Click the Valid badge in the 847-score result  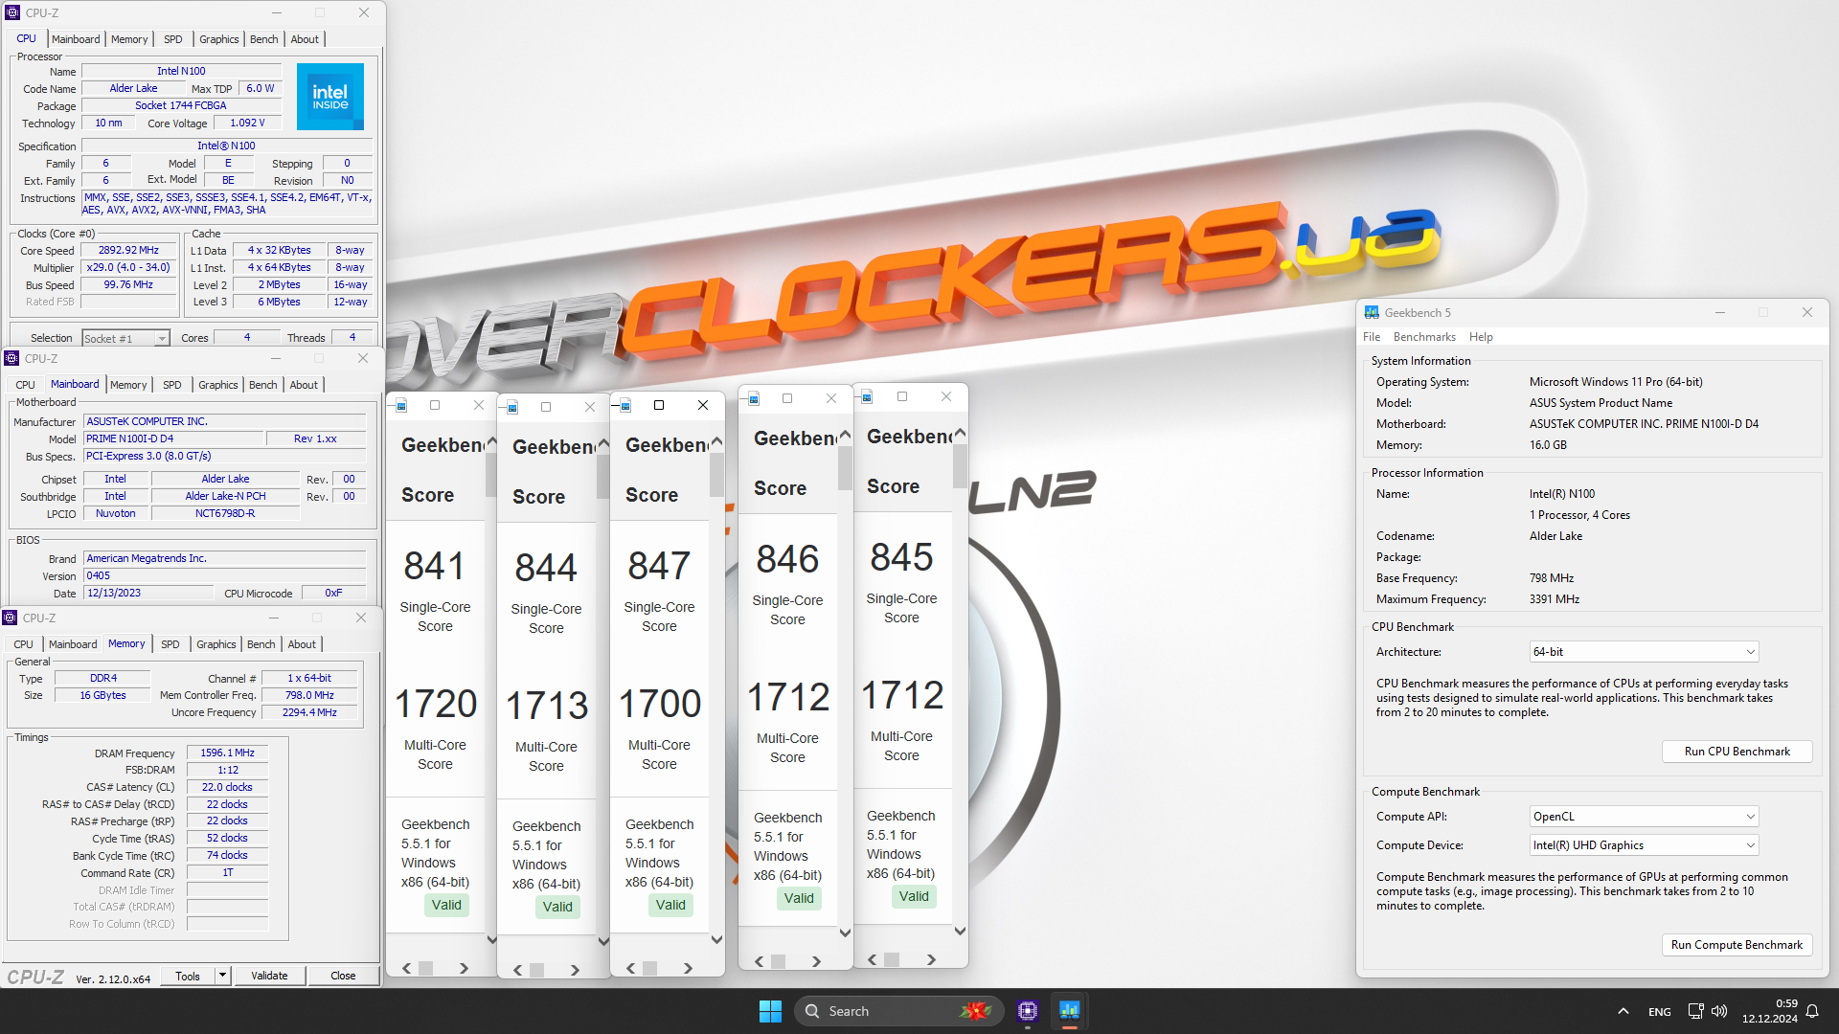(670, 905)
